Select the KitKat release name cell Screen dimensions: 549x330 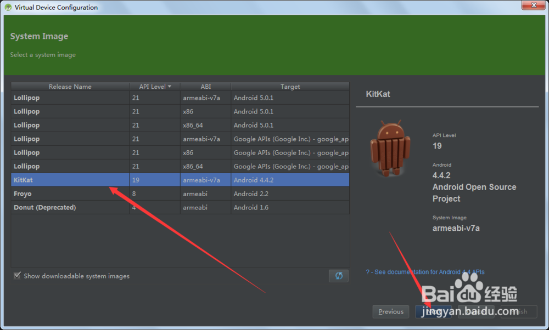pyautogui.click(x=70, y=180)
